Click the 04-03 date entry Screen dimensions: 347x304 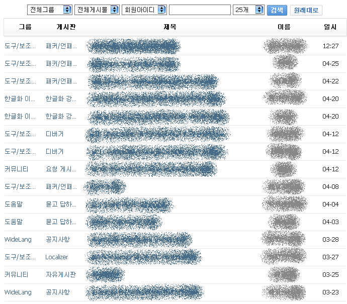[x=330, y=222]
